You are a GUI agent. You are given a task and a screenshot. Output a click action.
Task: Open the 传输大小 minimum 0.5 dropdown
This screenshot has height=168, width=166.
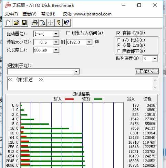(x=56, y=42)
